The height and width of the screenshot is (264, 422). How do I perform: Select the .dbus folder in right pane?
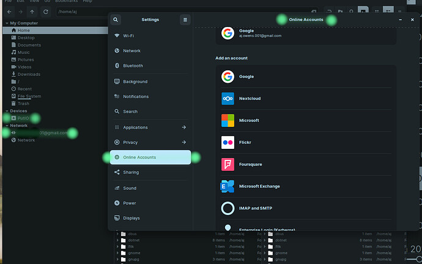[x=279, y=234]
